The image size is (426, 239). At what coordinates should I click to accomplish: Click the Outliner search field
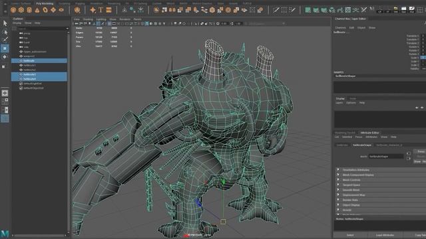(x=41, y=29)
